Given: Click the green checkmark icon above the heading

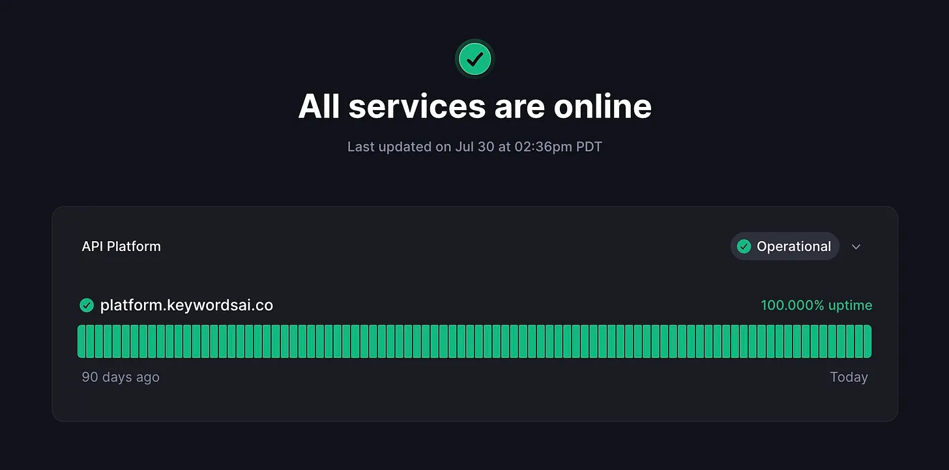Looking at the screenshot, I should point(474,58).
